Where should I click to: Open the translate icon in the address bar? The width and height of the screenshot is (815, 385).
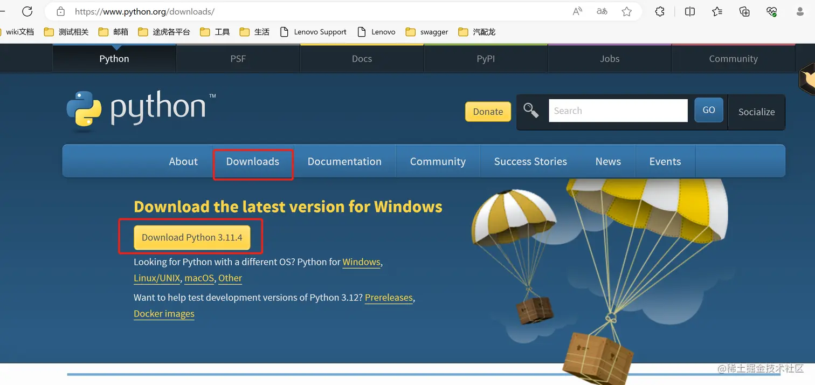[x=602, y=11]
